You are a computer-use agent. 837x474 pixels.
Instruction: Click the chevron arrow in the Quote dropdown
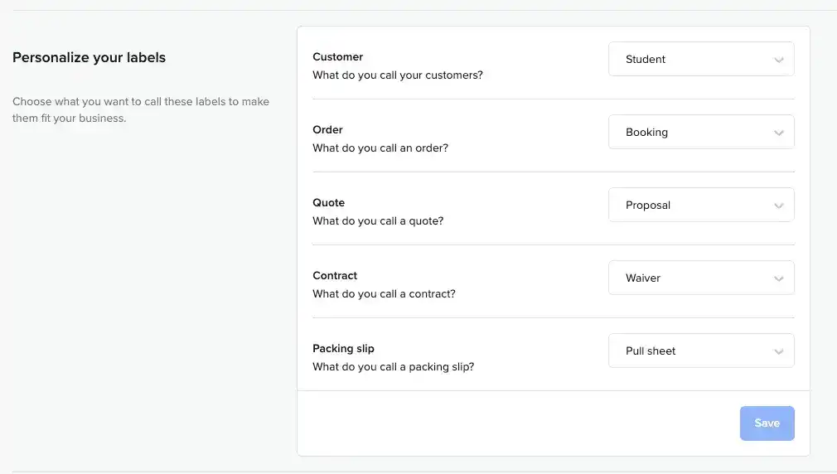coord(778,206)
